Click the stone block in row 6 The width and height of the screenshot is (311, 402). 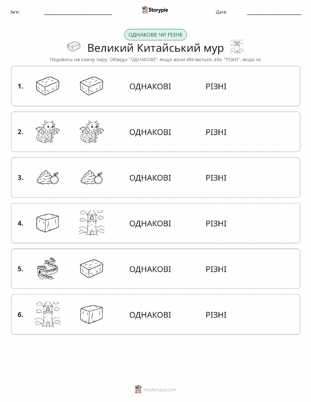[91, 314]
